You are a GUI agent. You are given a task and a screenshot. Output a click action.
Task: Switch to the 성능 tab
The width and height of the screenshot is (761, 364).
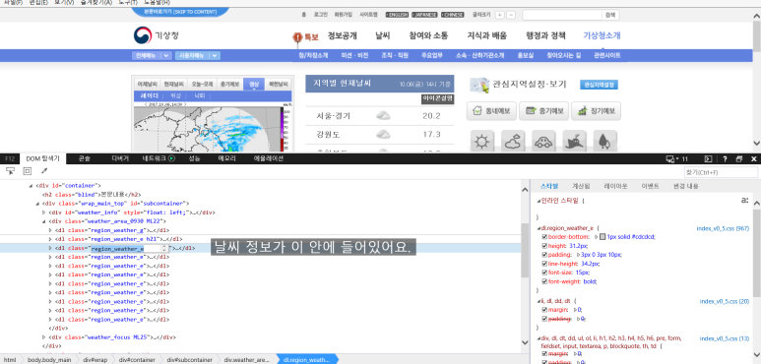(194, 158)
